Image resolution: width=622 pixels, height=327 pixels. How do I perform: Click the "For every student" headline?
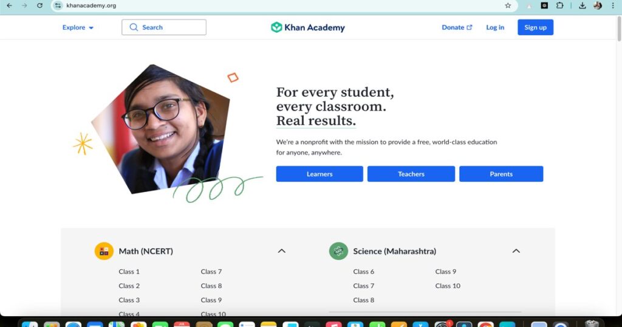335,106
